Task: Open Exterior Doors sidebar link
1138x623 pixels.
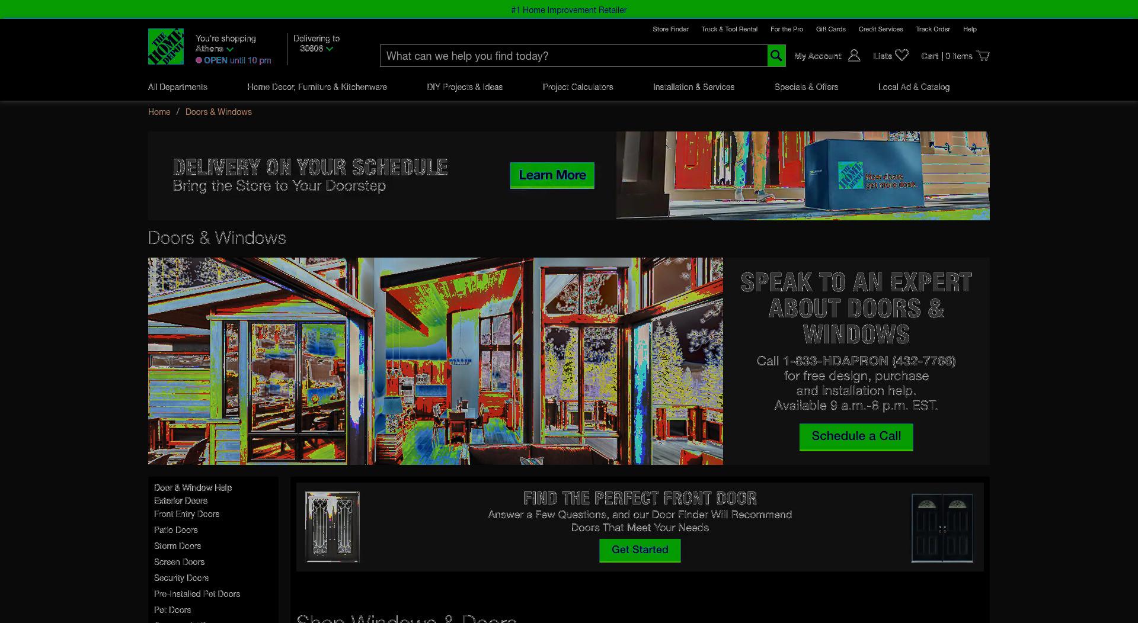Action: point(180,500)
